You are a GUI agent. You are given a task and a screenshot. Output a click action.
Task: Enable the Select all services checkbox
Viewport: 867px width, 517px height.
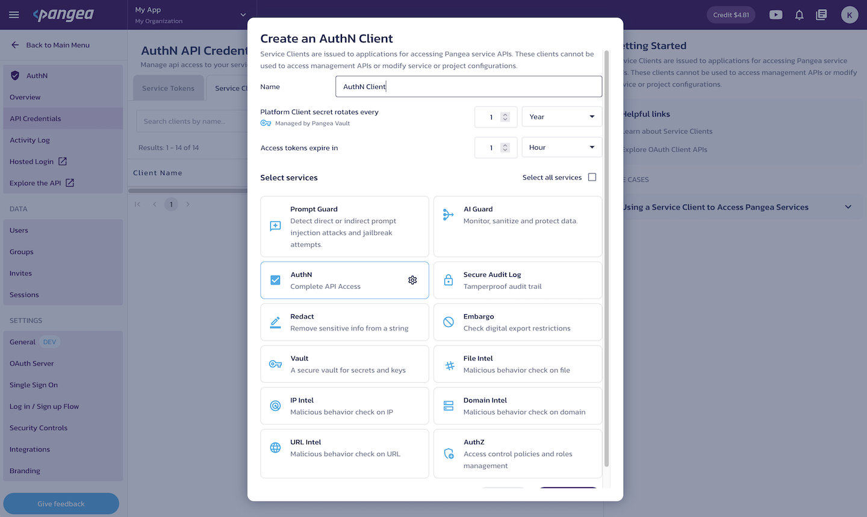[x=592, y=177]
